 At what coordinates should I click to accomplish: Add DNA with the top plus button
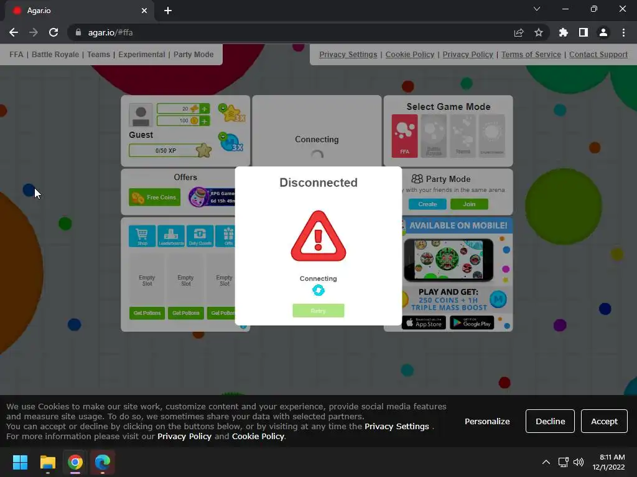[x=204, y=109]
